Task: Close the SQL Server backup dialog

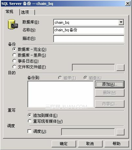Action: [x=128, y=4]
